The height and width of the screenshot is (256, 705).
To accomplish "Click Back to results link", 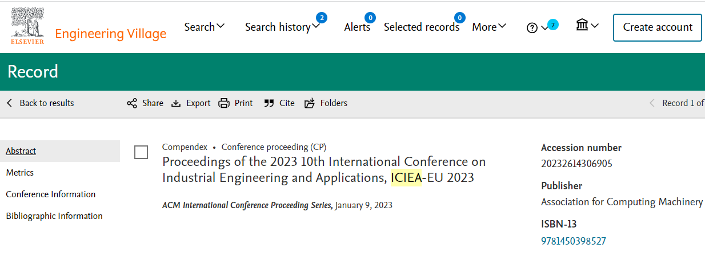I will (40, 103).
